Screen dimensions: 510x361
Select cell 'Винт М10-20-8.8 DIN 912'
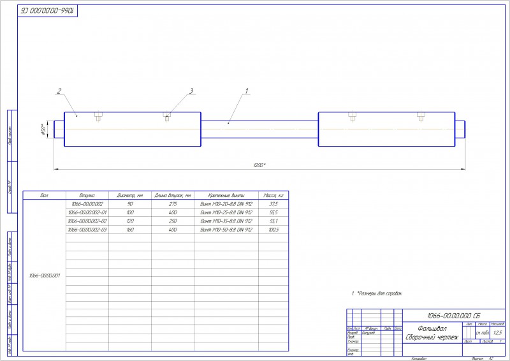coord(226,203)
